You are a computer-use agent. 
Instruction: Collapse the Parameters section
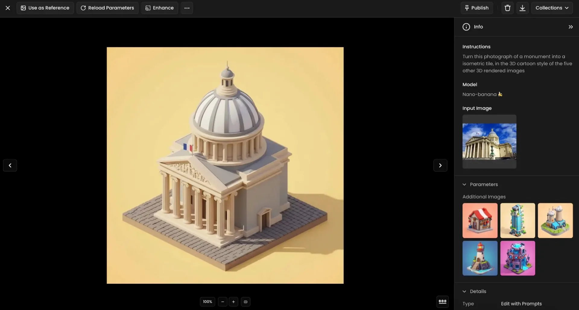(464, 184)
